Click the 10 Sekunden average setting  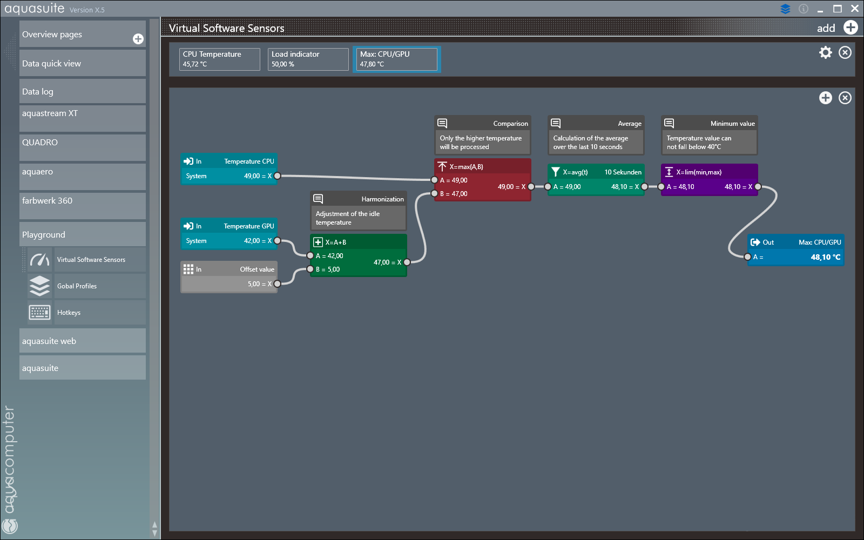coord(623,172)
